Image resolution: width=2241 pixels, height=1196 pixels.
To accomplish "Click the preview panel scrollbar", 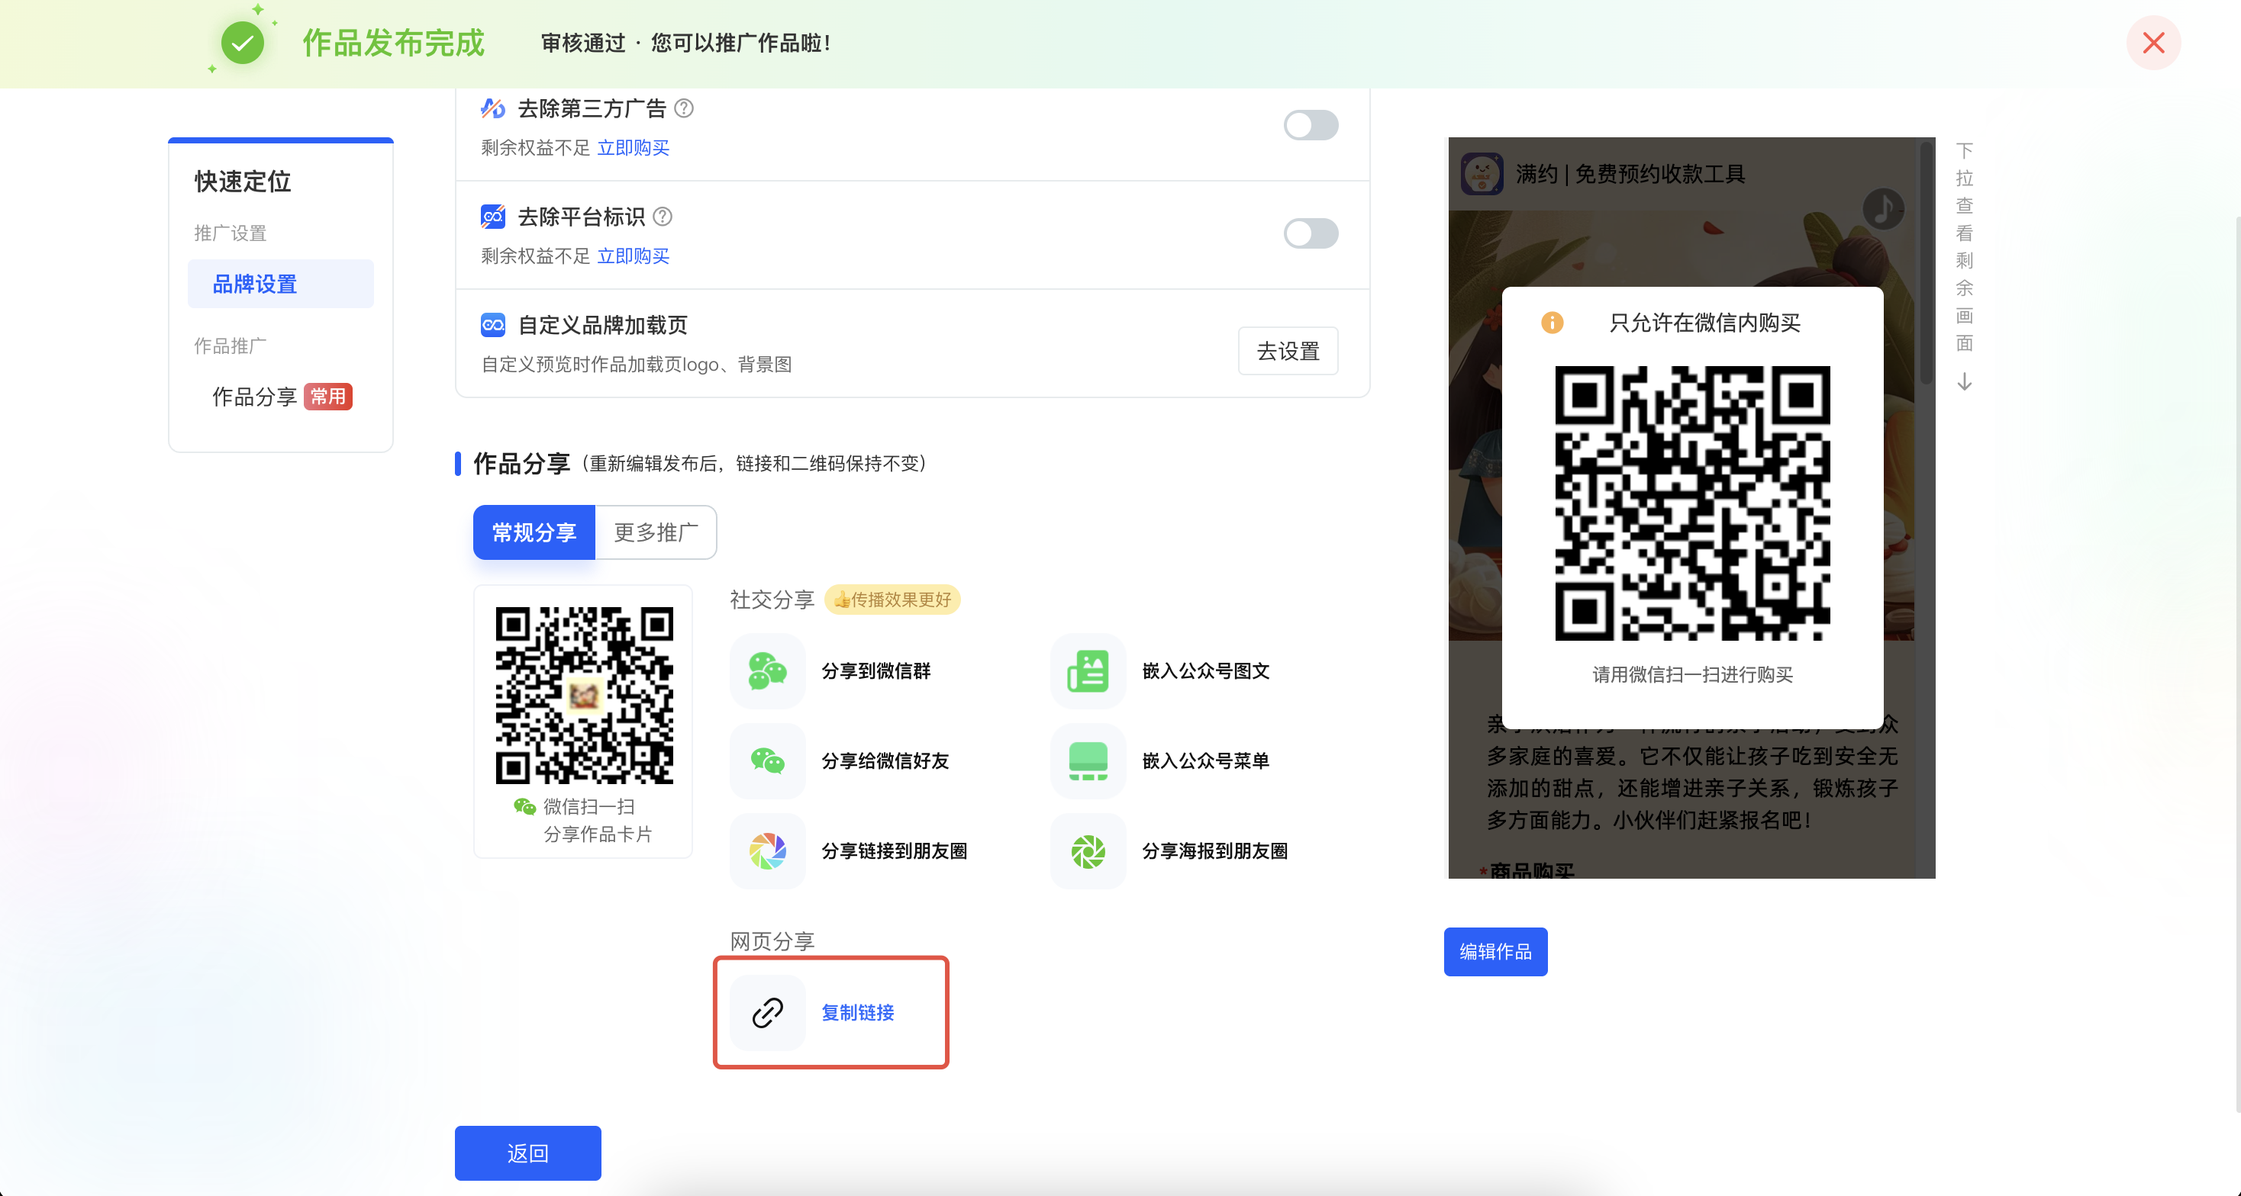I will coord(1926,261).
